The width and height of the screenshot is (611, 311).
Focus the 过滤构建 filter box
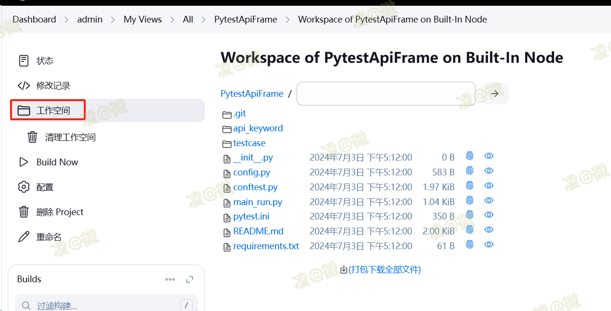tap(101, 305)
